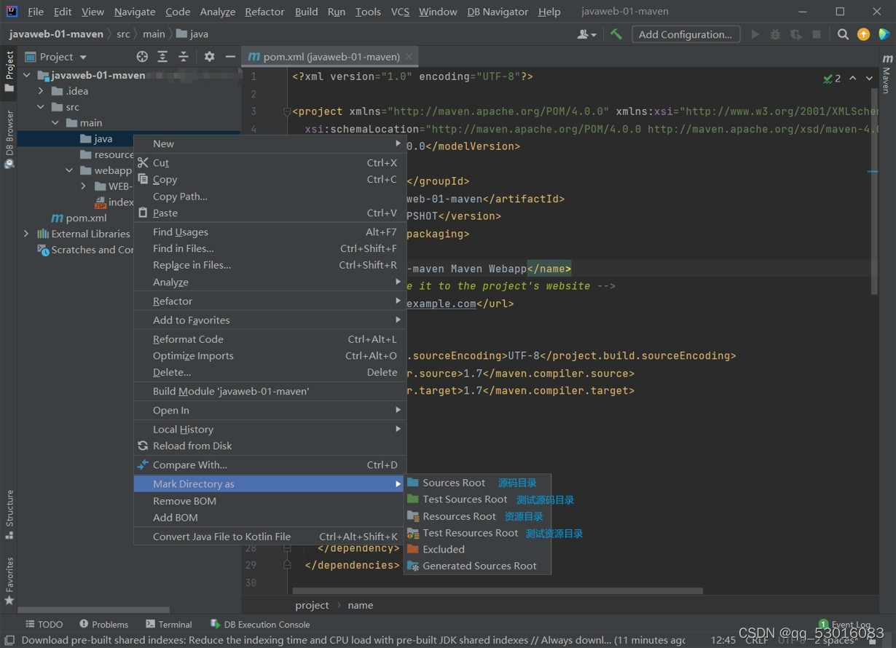The image size is (896, 648).
Task: Collapse the webapp folder node
Action: point(69,170)
